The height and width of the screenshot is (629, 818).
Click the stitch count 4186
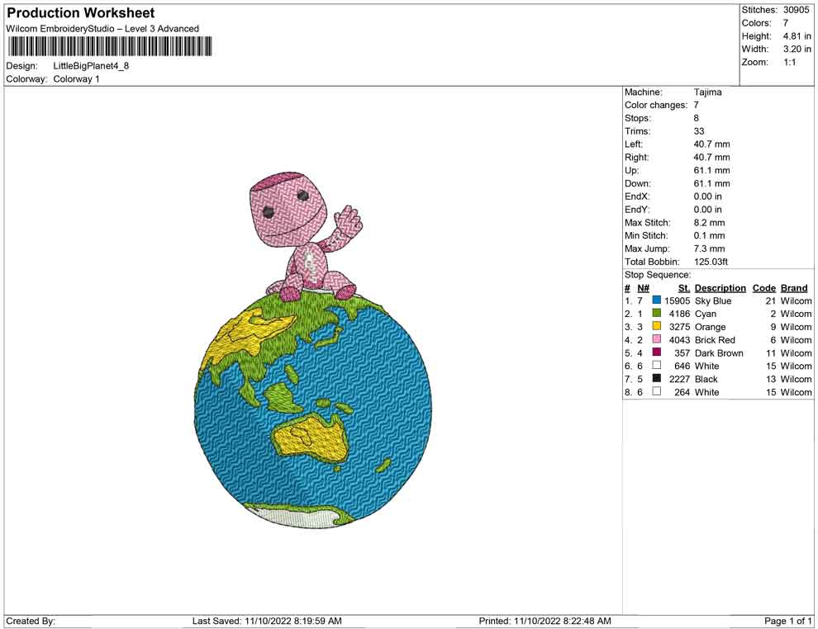[x=679, y=314]
